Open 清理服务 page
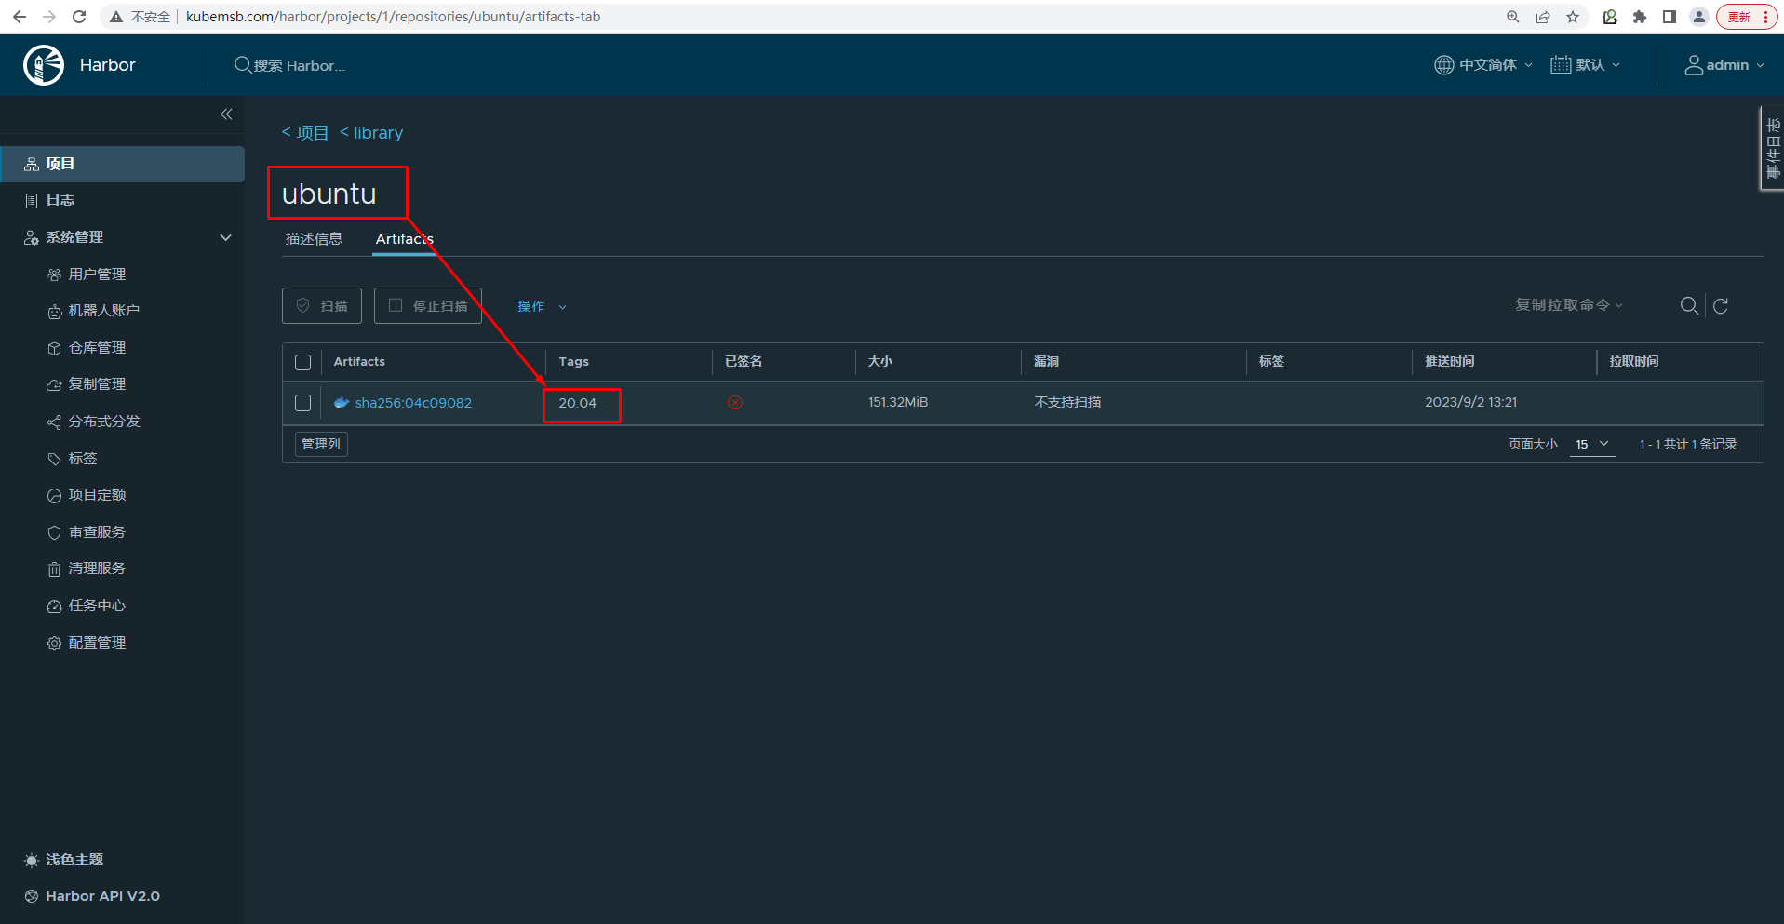The image size is (1784, 924). (97, 569)
